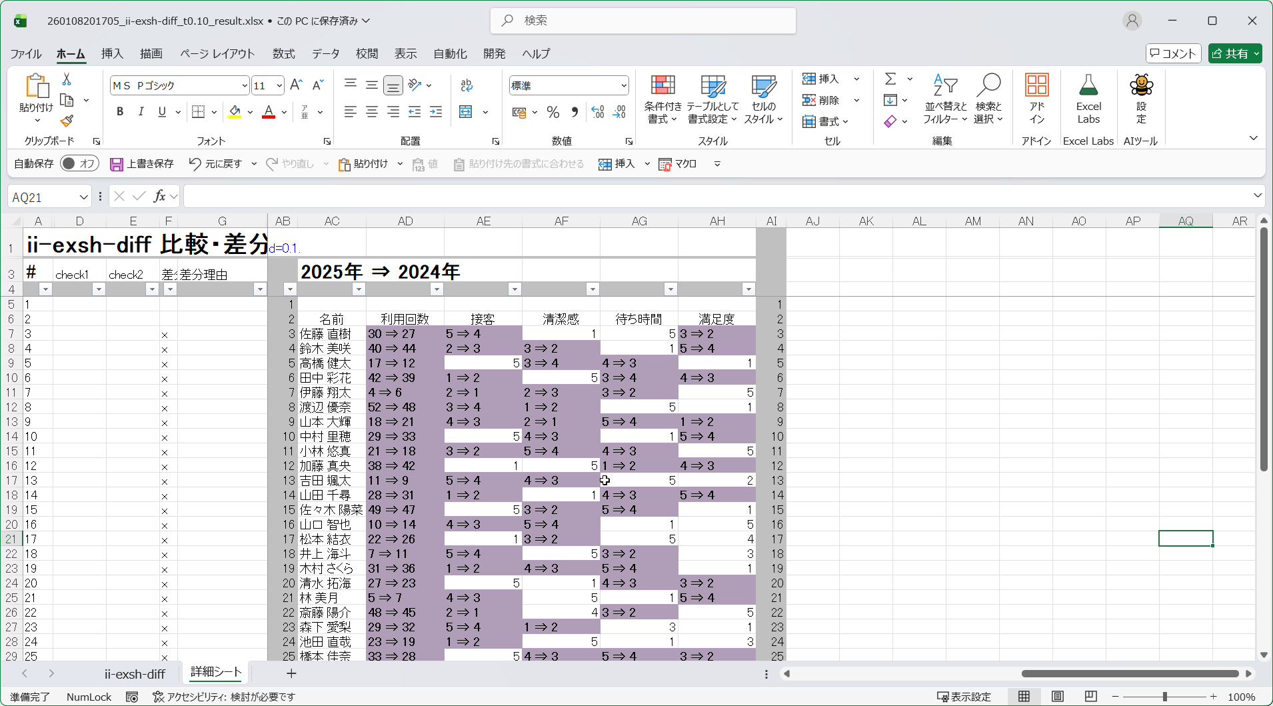
Task: Expand the Name Box dropdown
Action: [x=83, y=197]
